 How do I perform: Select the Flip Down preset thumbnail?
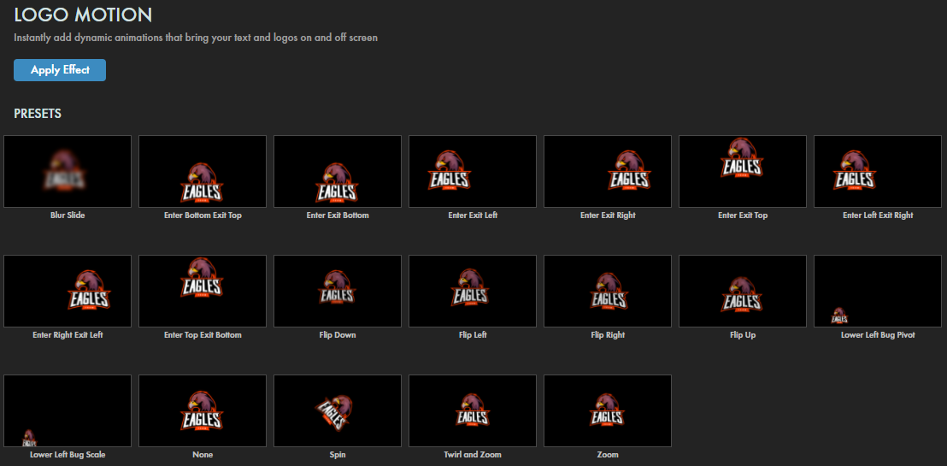[338, 292]
